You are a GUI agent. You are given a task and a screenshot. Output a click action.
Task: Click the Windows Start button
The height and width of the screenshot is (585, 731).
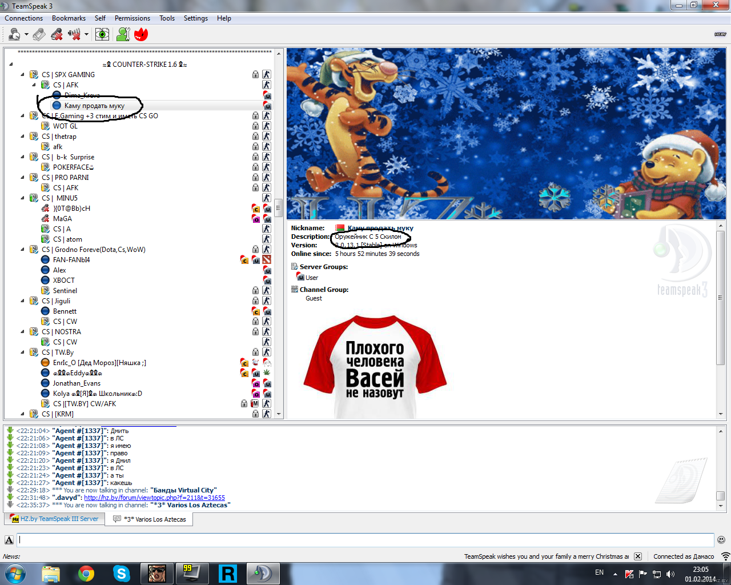[15, 573]
